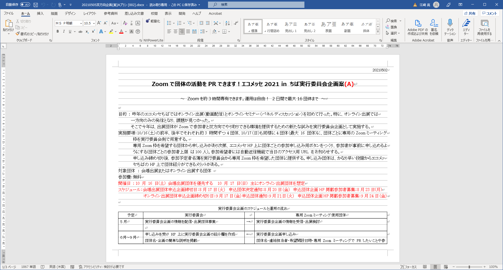This screenshot has width=503, height=270.
Task: Click the Sort icon
Action: point(227,23)
